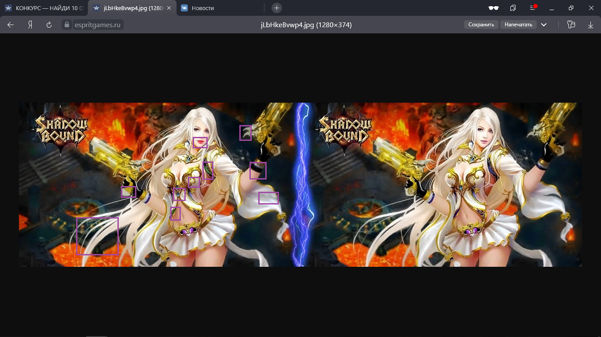Open downloads with the down-arrow icon

pos(590,25)
